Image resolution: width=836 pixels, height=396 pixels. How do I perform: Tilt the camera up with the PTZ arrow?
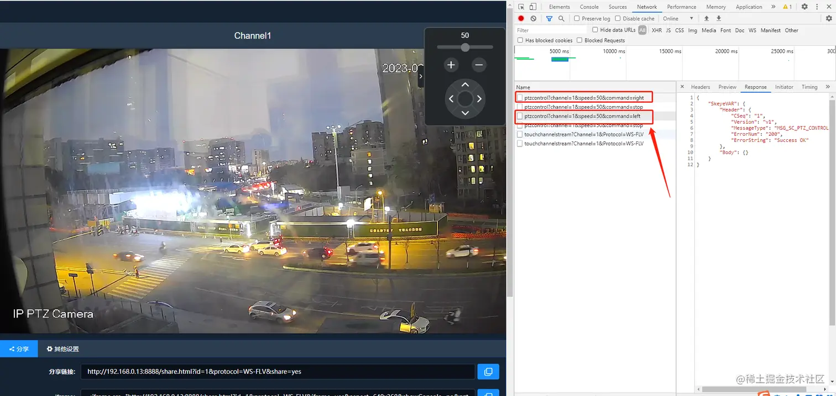coord(465,85)
